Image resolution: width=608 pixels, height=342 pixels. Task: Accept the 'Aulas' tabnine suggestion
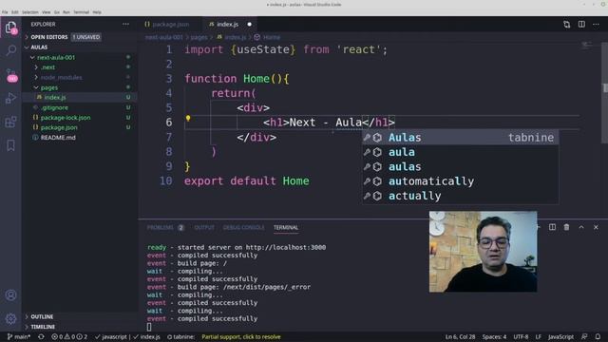coord(460,137)
